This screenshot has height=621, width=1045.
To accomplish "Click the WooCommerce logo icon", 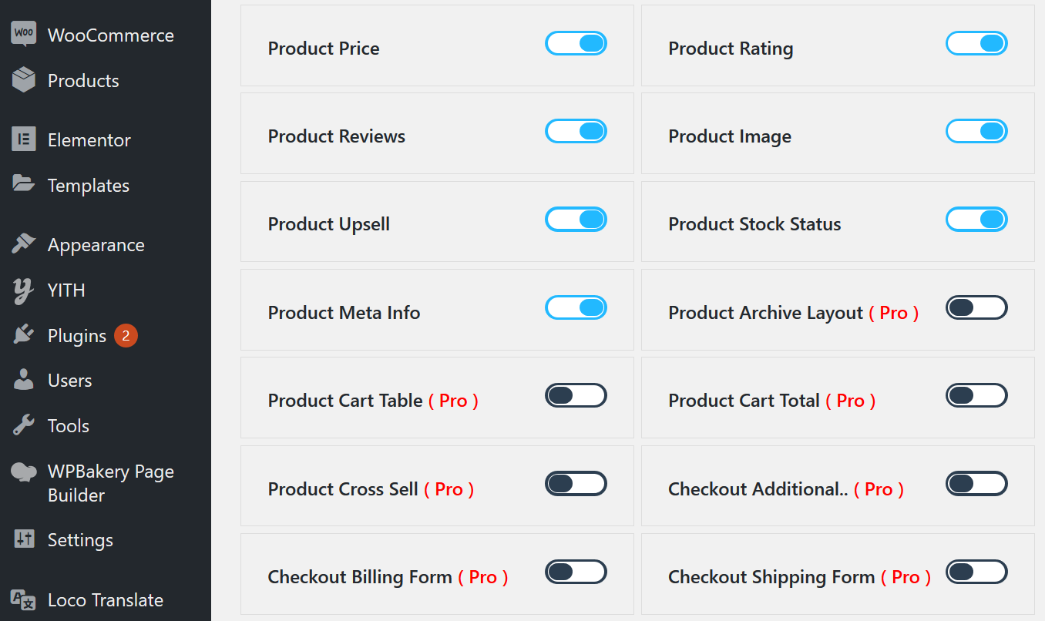I will [24, 35].
